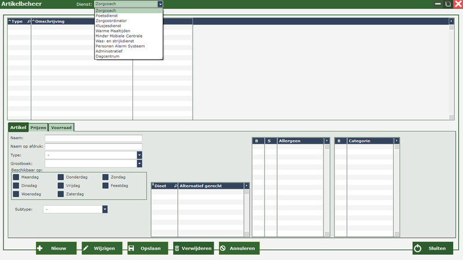Enable the Maandag checkbox

(16, 177)
